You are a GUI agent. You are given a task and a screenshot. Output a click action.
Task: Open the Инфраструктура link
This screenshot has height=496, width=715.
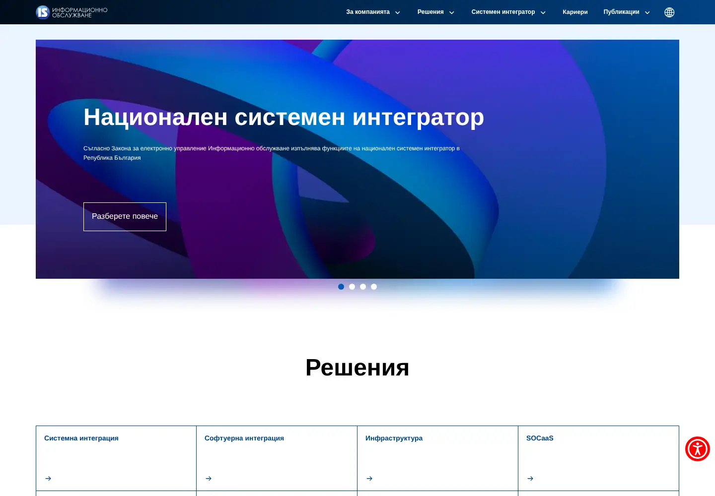pyautogui.click(x=394, y=438)
